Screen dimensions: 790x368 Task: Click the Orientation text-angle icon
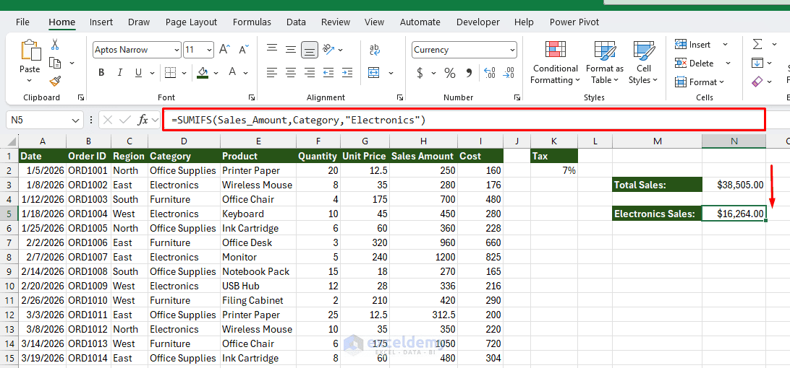click(329, 49)
